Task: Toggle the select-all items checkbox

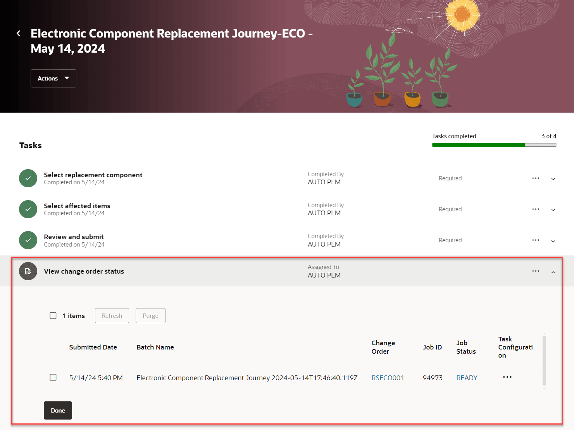Action: 53,316
